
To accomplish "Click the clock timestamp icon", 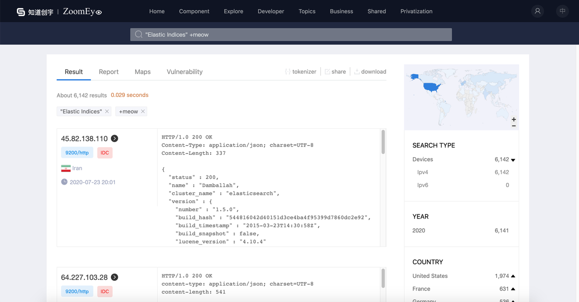I will tap(64, 182).
